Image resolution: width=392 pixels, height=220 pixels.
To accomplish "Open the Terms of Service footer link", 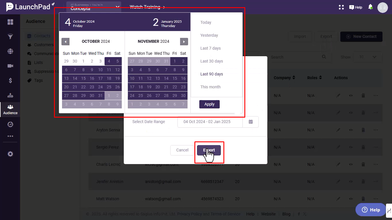I will (x=225, y=214).
